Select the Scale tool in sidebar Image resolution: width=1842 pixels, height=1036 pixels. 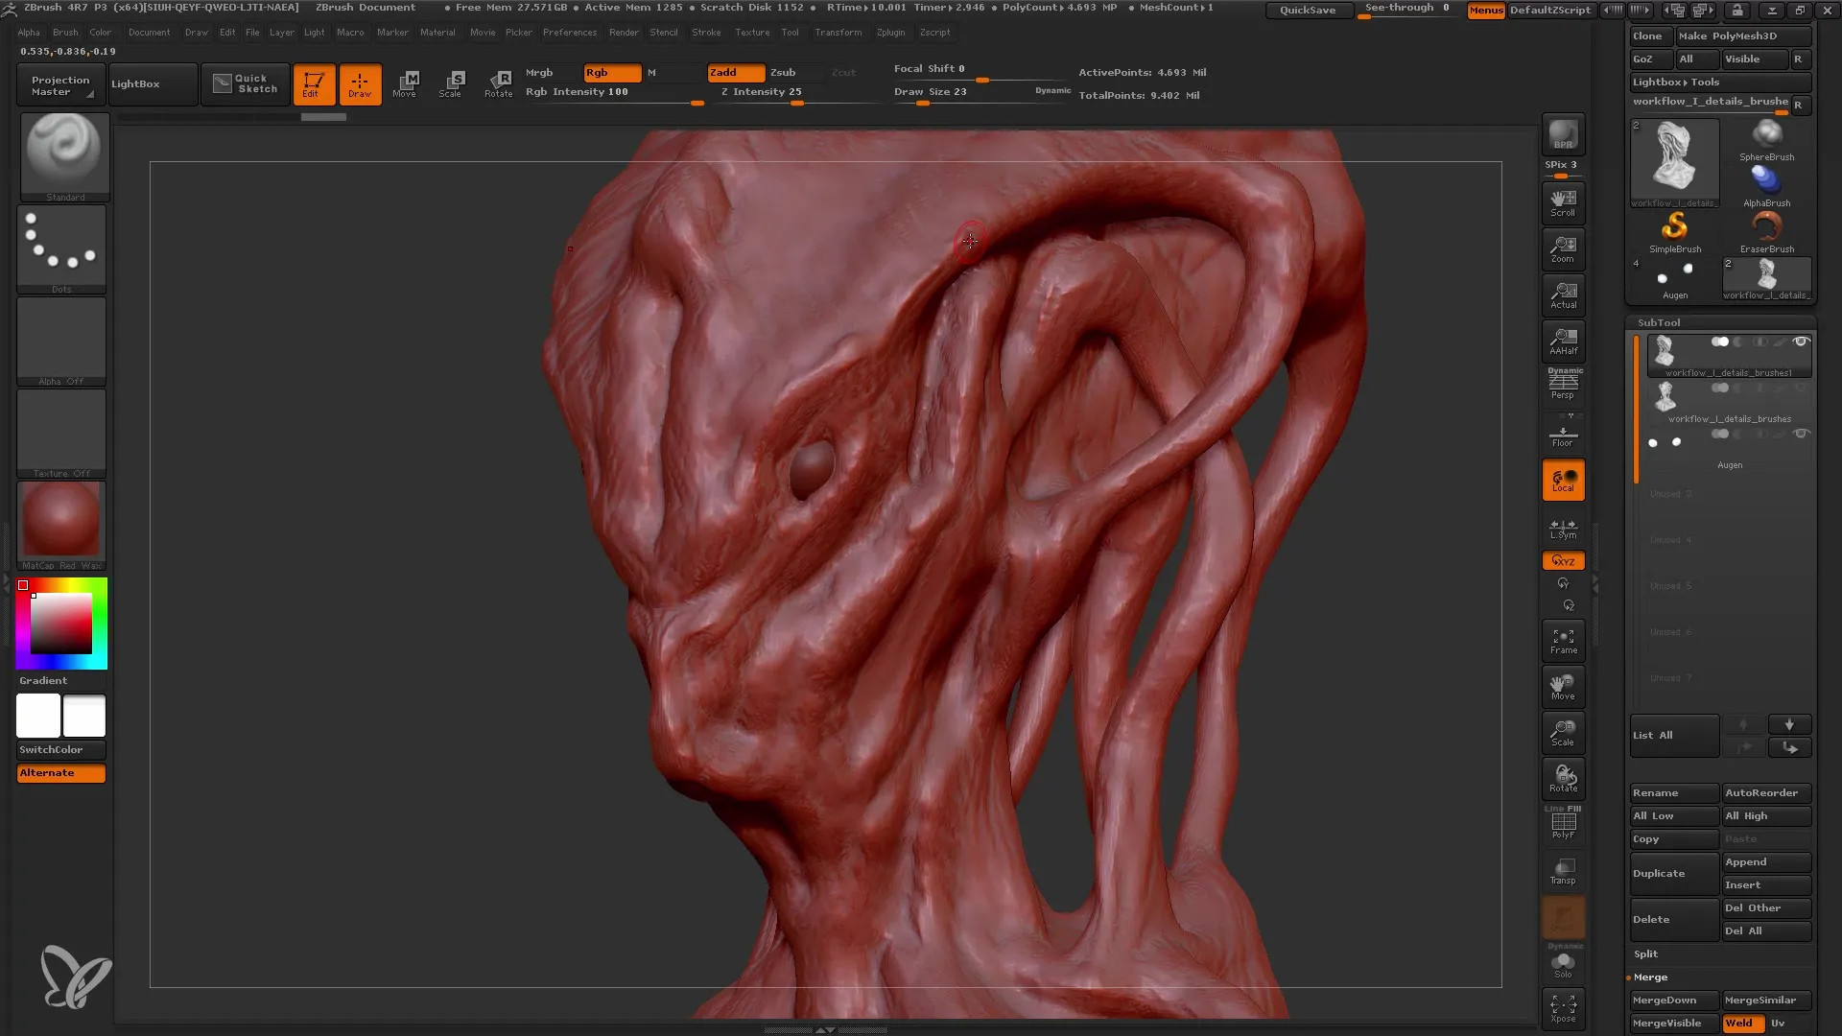tap(1564, 729)
